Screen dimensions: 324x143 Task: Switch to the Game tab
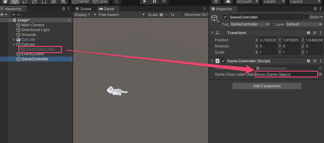(107, 9)
